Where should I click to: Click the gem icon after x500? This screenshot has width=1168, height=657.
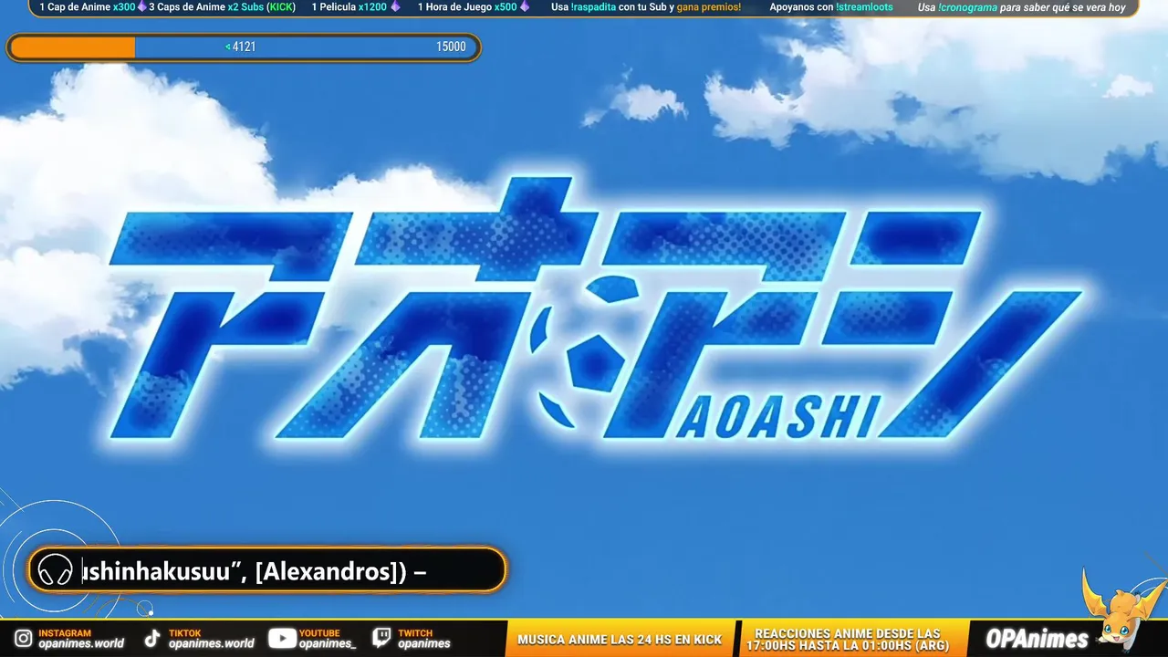525,7
